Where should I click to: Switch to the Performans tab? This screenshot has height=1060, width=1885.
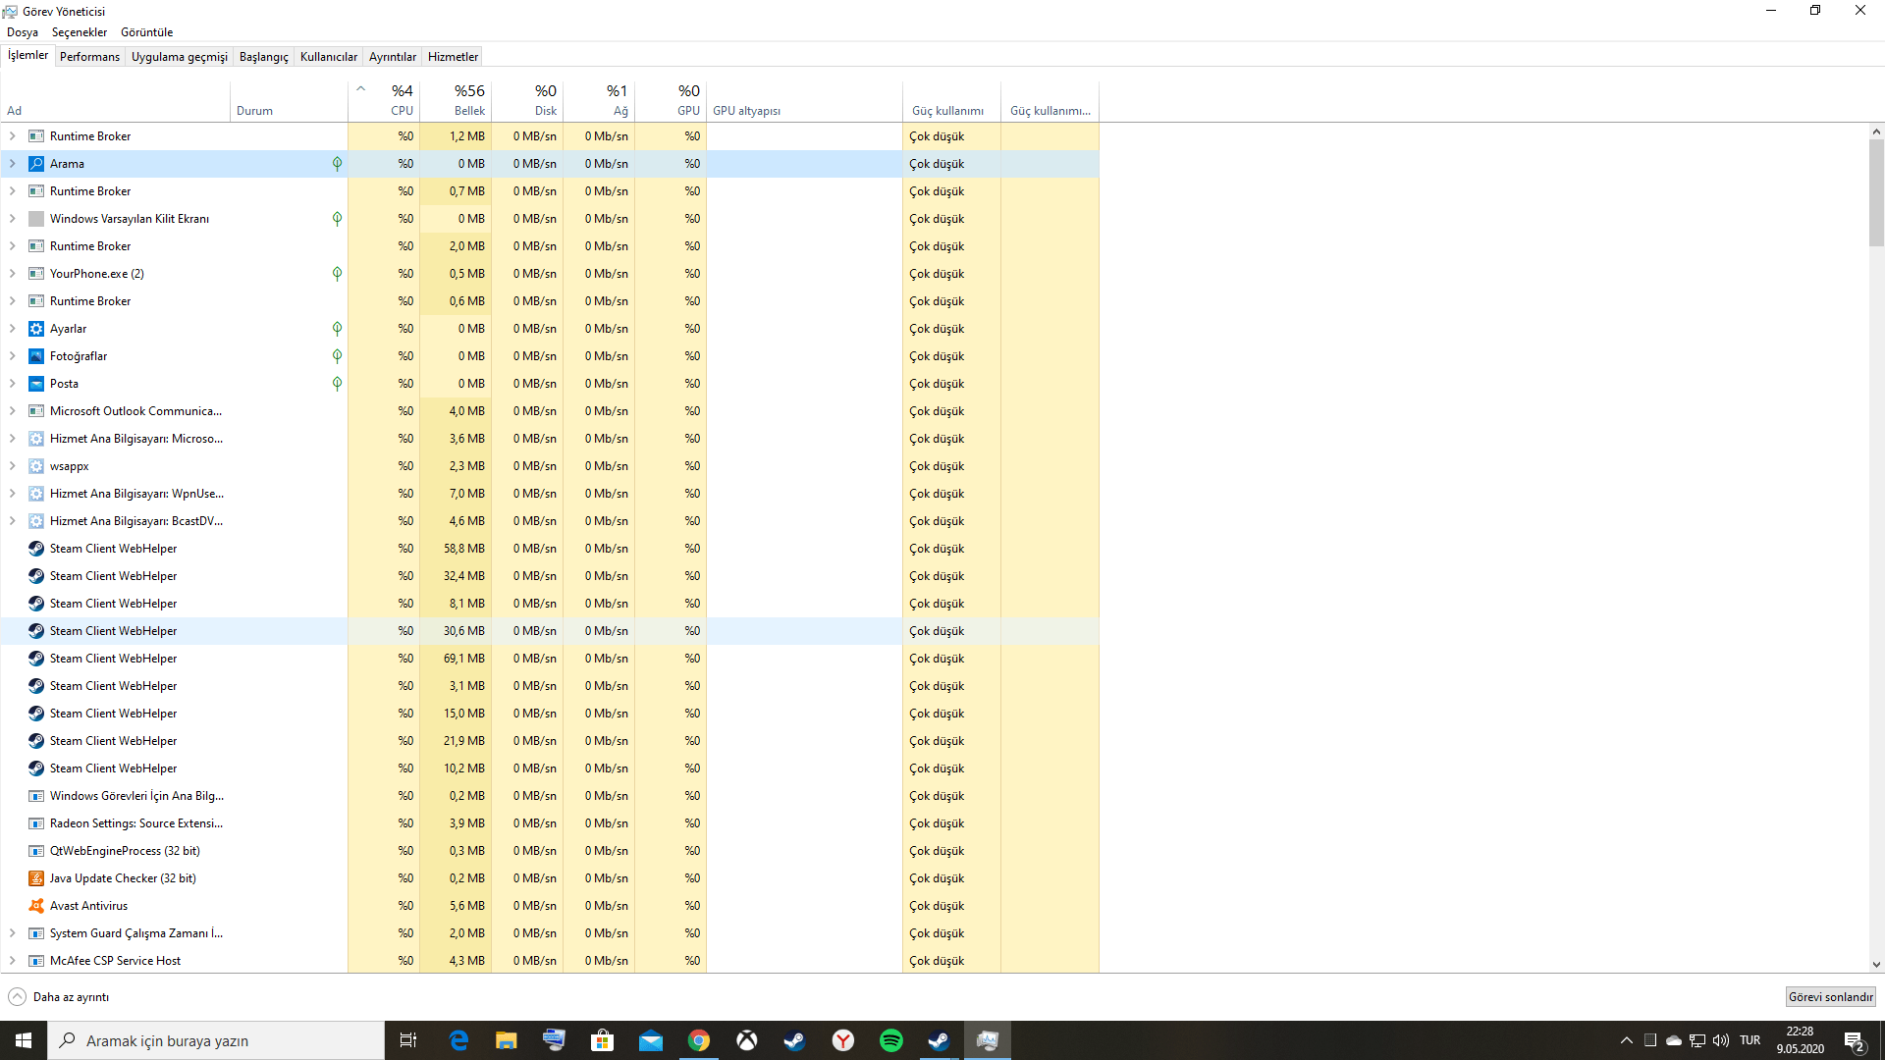pos(89,57)
